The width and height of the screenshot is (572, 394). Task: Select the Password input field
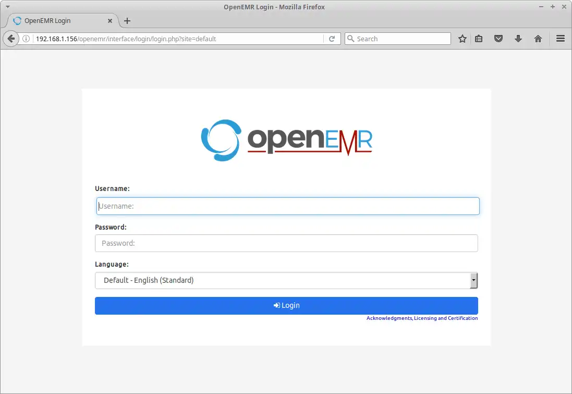(286, 243)
